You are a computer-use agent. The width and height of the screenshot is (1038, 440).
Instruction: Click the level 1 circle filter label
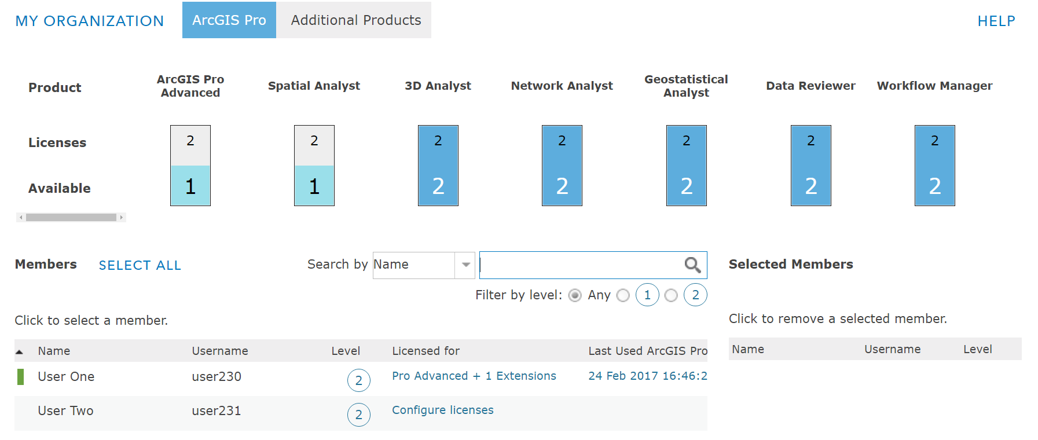click(647, 295)
